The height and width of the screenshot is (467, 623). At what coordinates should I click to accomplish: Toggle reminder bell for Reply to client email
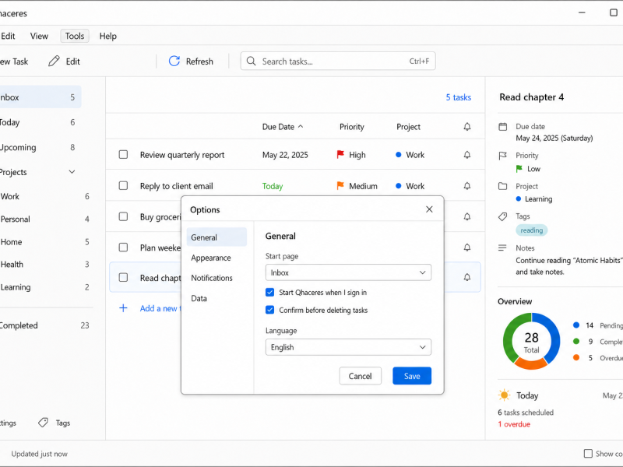(x=466, y=186)
